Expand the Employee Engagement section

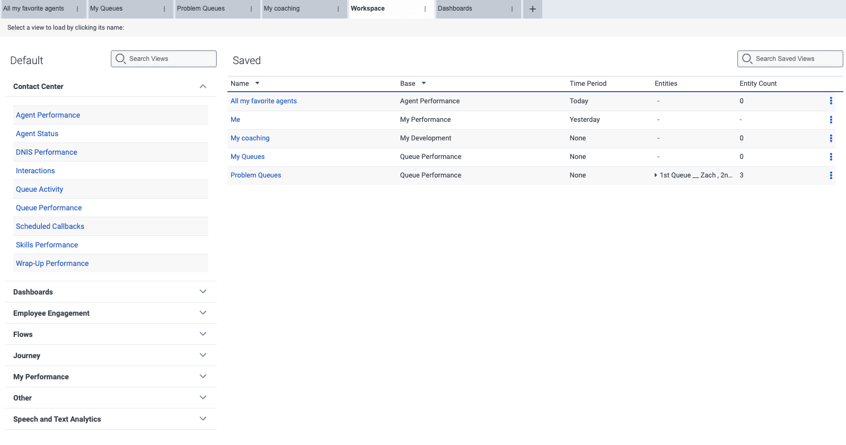tap(202, 313)
